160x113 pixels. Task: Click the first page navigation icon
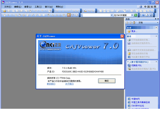coord(57,11)
